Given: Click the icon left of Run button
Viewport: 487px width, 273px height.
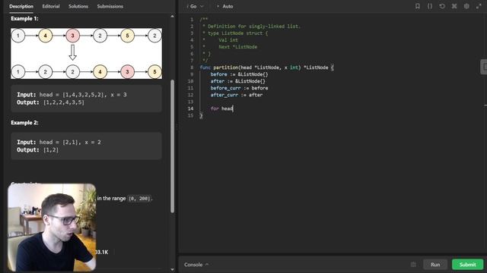Looking at the screenshot, I should pos(413,265).
